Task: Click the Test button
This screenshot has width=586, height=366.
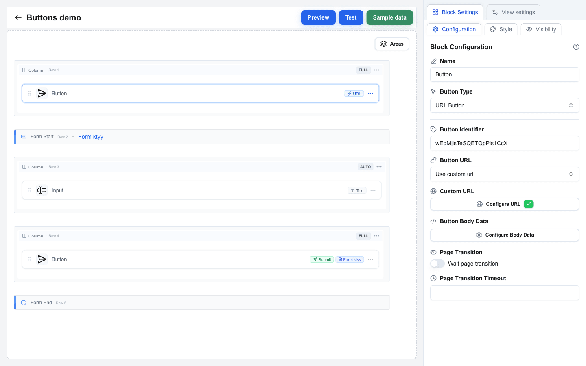Action: (x=351, y=17)
